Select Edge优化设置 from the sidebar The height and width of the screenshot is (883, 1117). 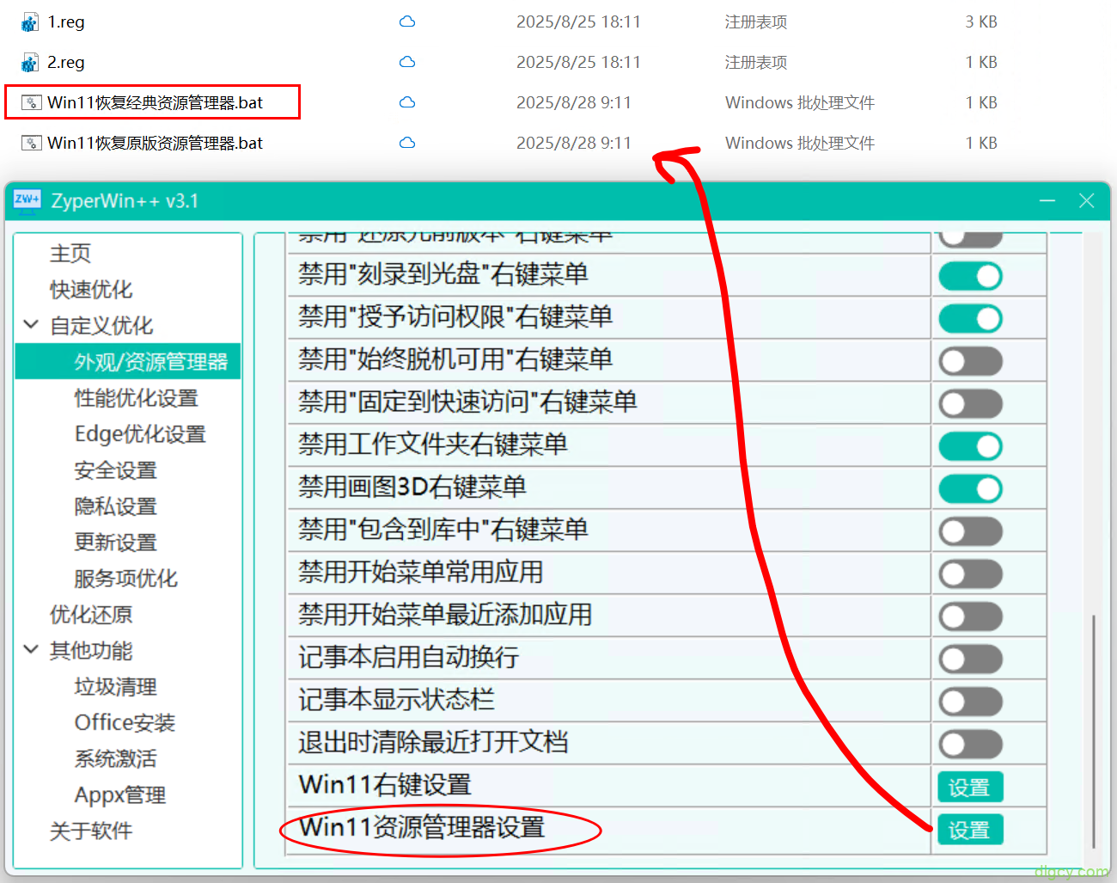click(x=139, y=434)
